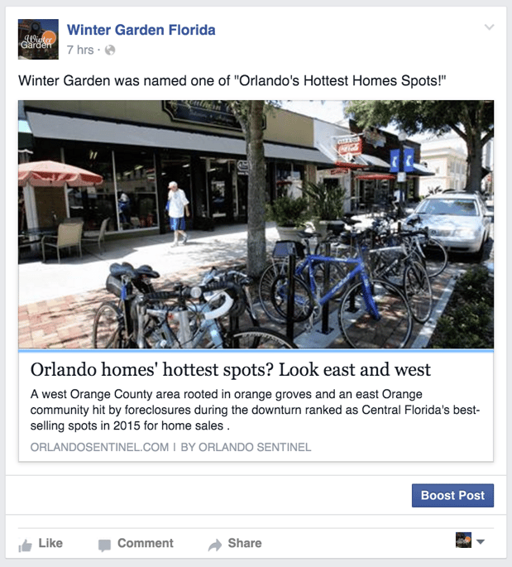Open the Winter Garden Florida page name link
The image size is (512, 567).
[141, 30]
